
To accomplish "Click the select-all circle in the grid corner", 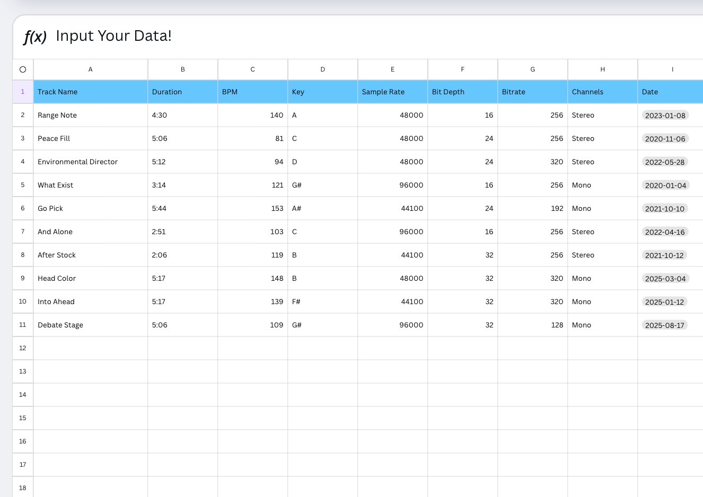I will click(23, 69).
